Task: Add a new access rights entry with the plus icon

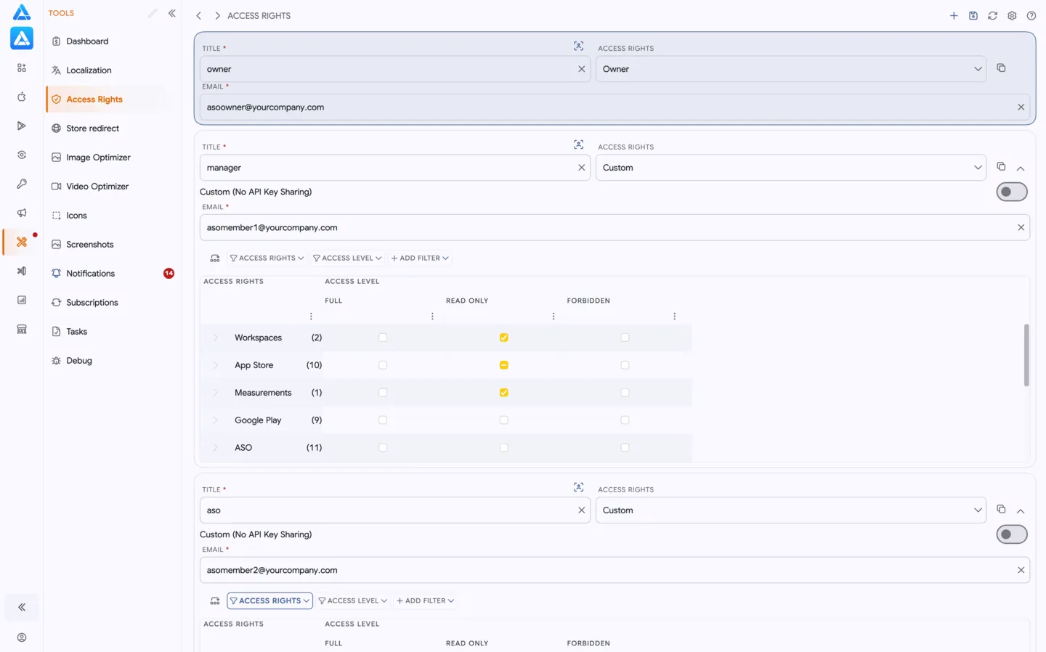Action: [x=954, y=15]
